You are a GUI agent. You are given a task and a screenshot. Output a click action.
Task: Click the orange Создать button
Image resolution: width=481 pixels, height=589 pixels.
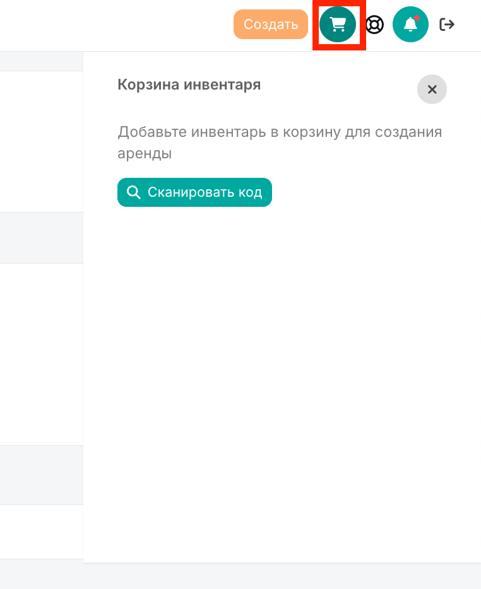pos(271,25)
